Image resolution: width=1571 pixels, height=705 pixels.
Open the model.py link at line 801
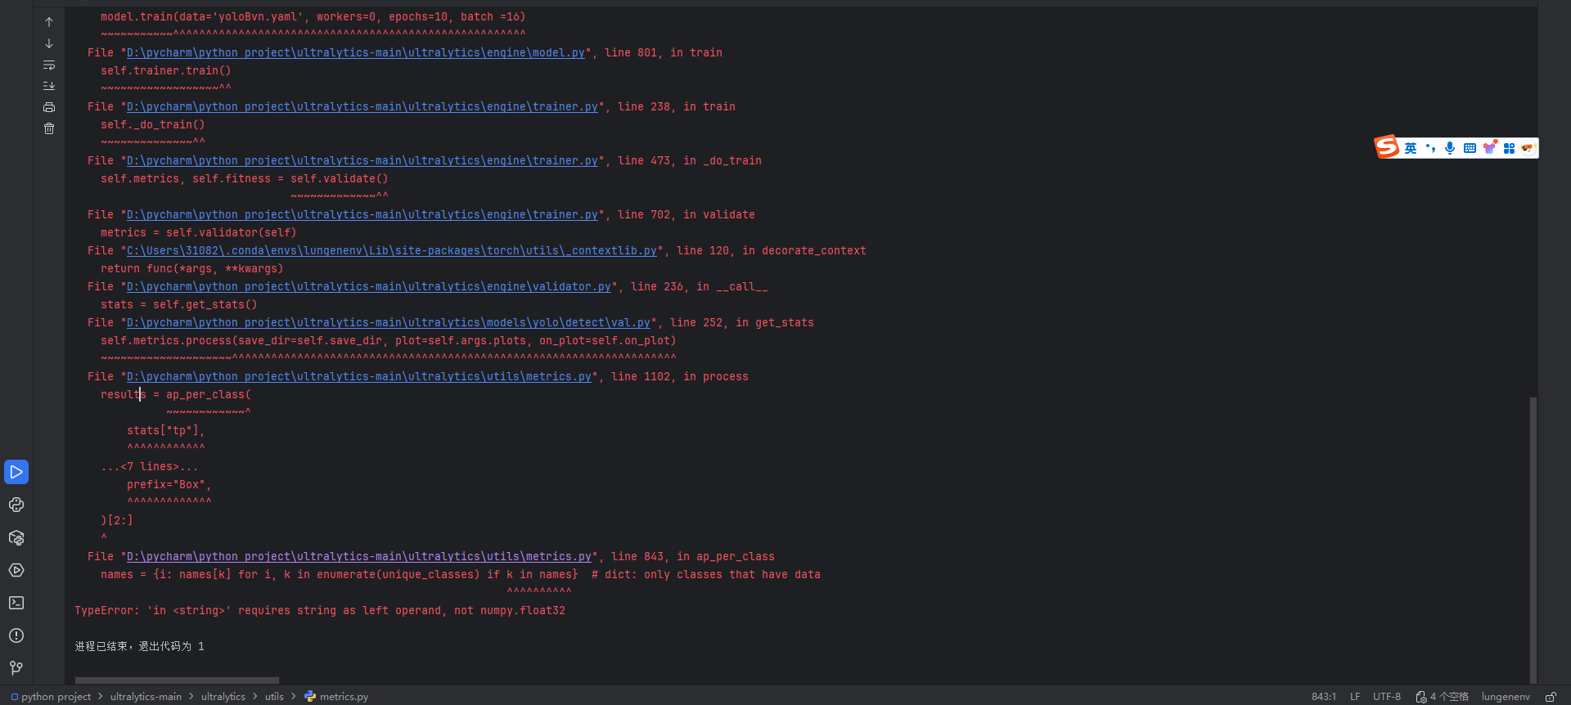click(356, 52)
